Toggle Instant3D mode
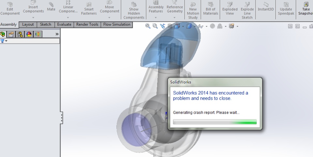Viewport: 313px width, 157px height. 266,7
